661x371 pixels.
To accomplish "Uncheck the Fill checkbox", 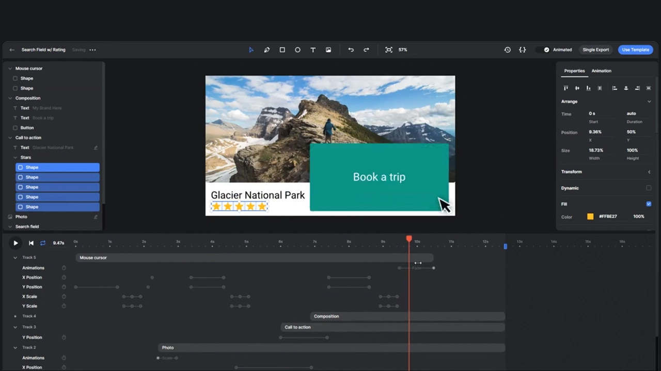I will 649,204.
